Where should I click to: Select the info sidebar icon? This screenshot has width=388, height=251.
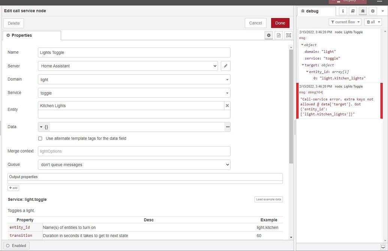pos(343,11)
